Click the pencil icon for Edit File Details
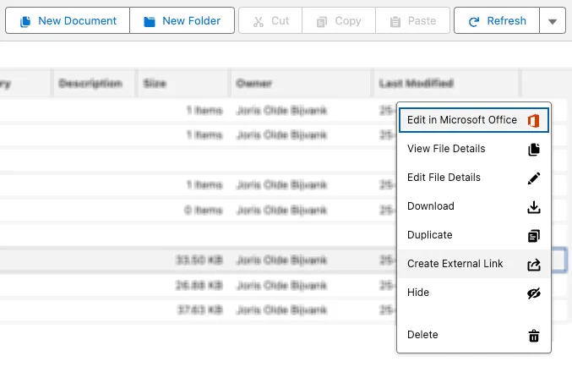 [533, 178]
